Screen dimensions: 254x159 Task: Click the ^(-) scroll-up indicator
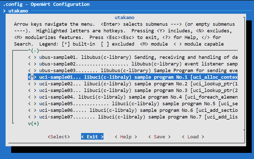(34, 51)
